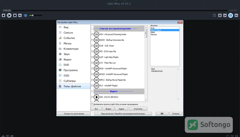Click the ASX playlist icon
The height and width of the screenshot is (137, 240).
pos(96,34)
